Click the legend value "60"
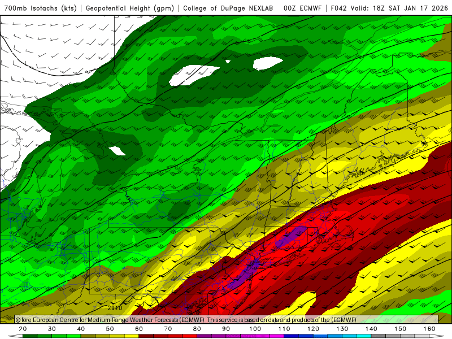 [139, 329]
